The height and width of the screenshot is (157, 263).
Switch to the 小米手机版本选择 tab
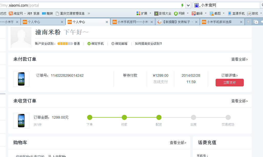[222, 22]
